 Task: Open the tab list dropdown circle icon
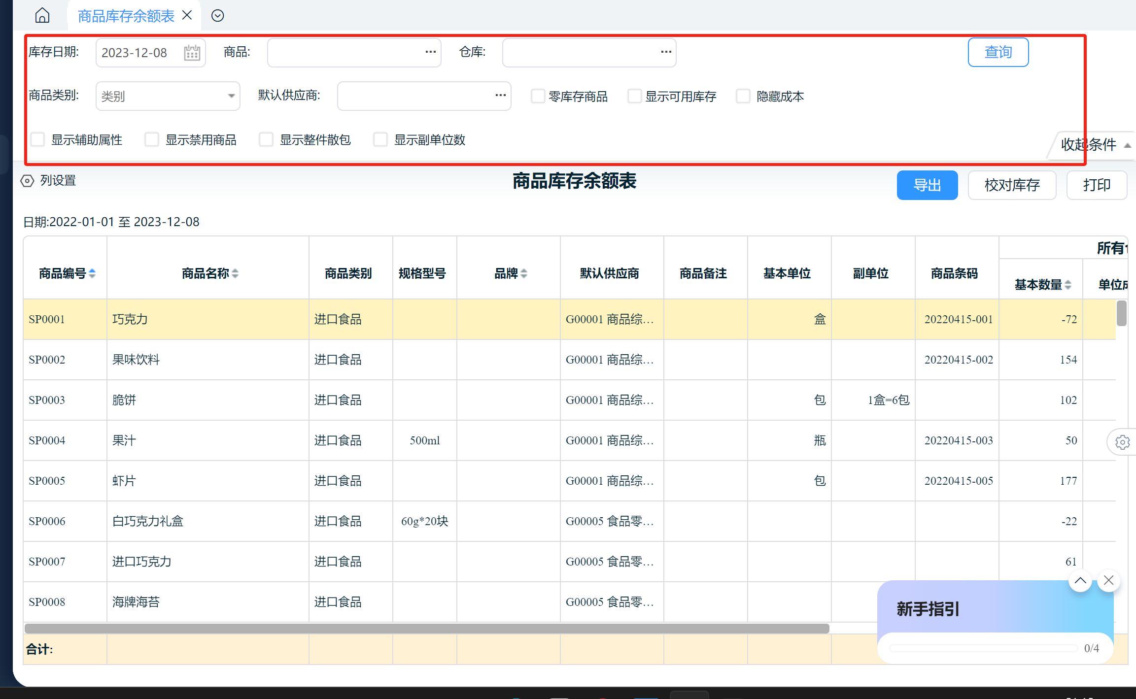click(217, 16)
